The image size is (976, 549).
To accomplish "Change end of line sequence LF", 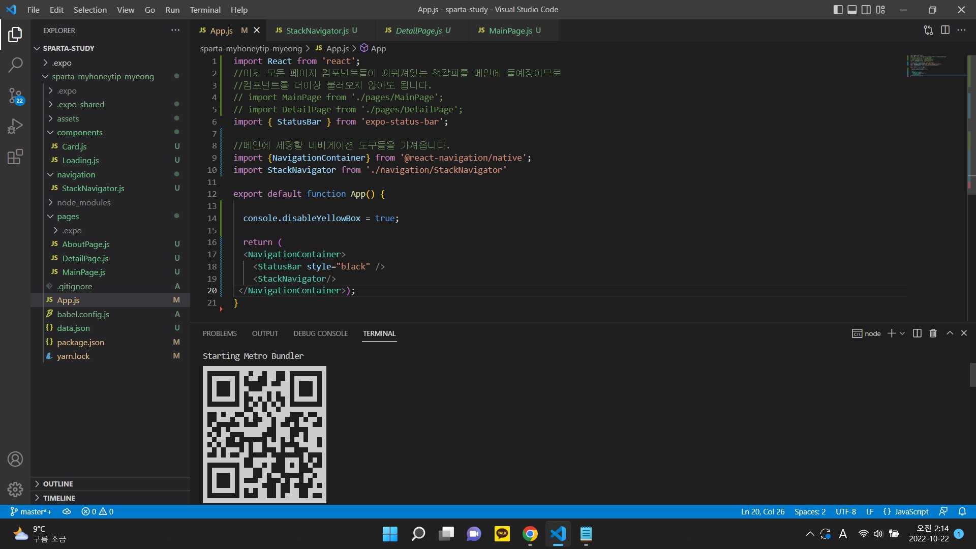I will pyautogui.click(x=870, y=512).
